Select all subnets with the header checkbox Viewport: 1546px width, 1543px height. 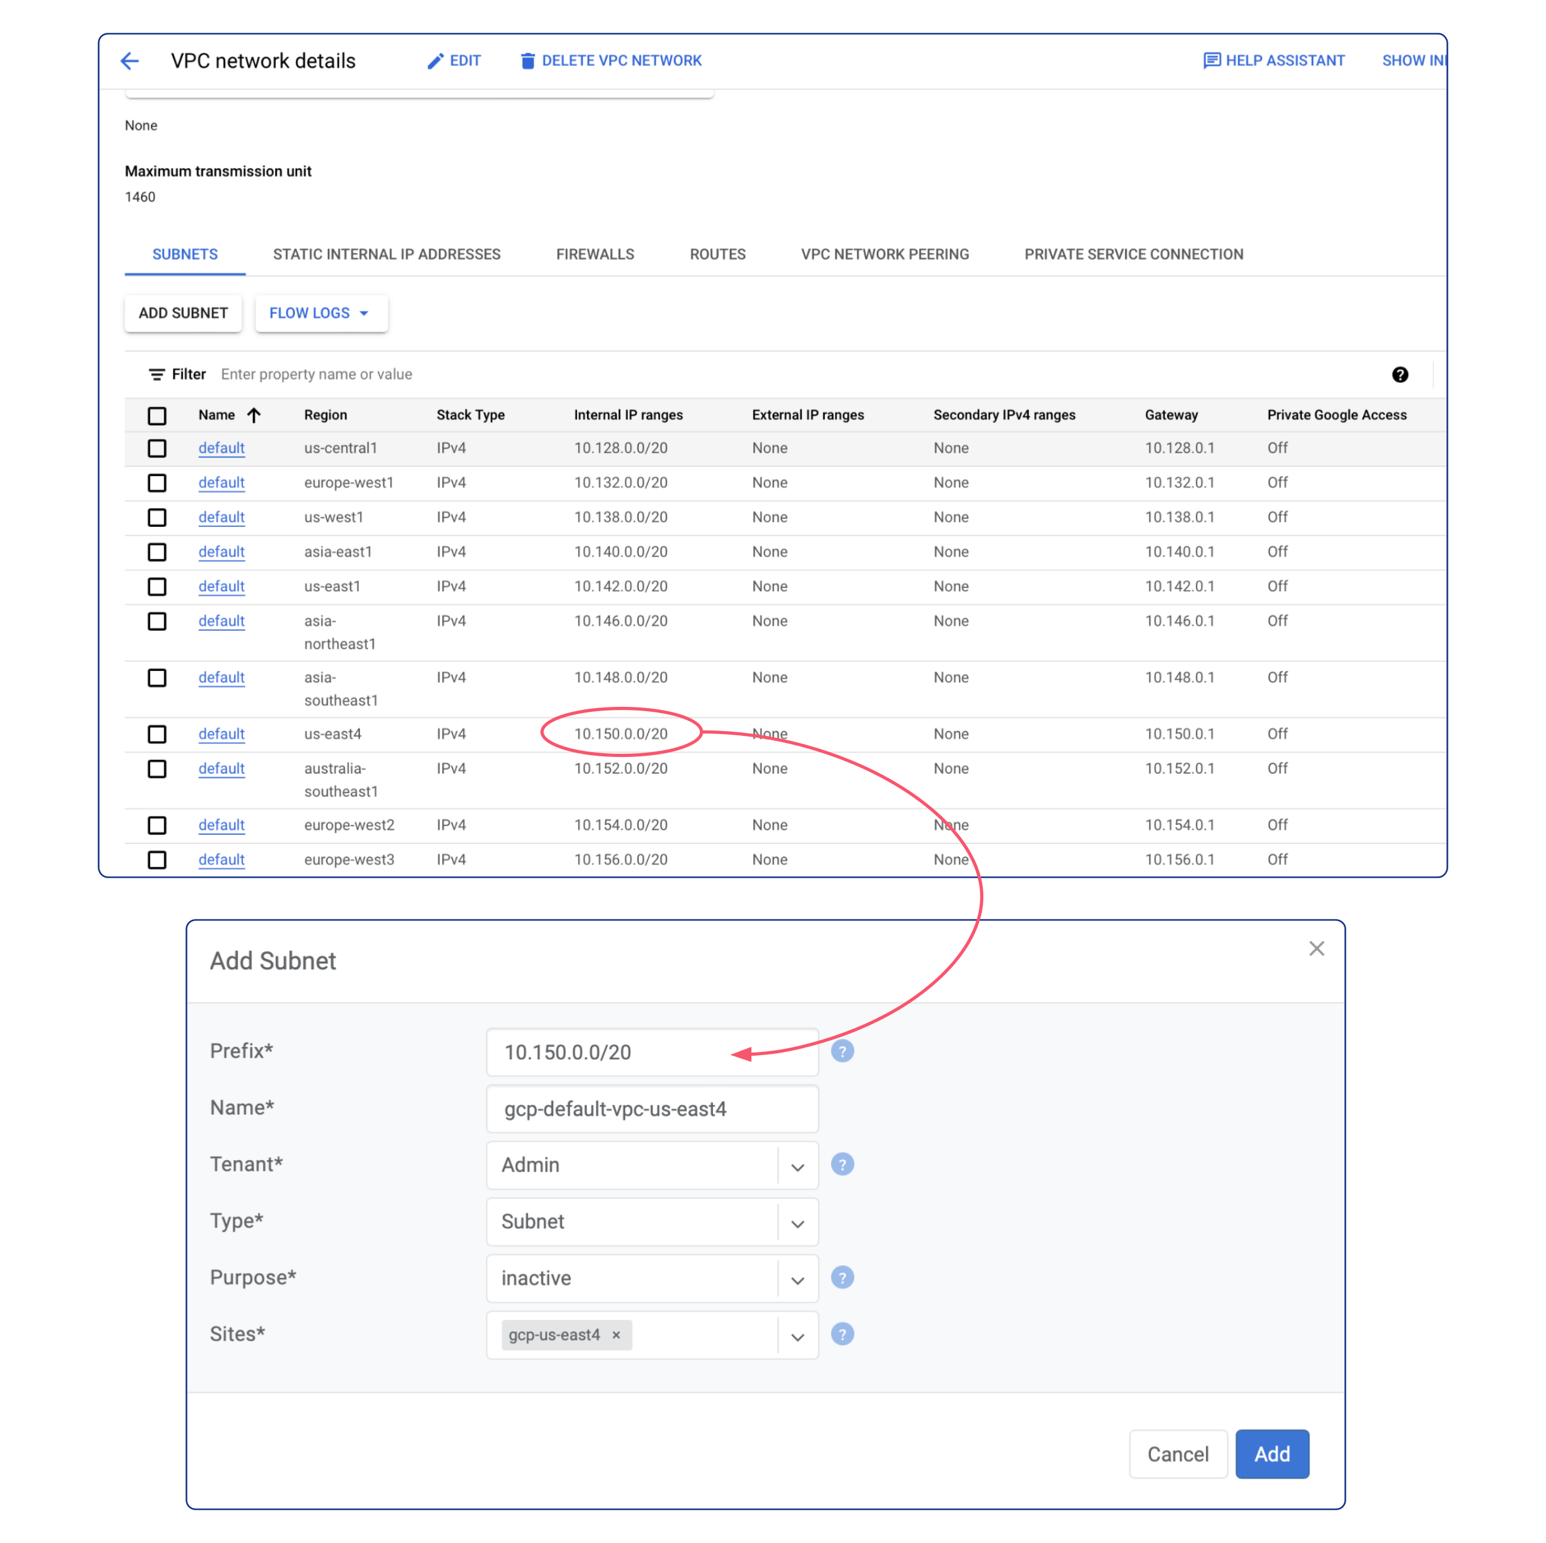coord(157,416)
